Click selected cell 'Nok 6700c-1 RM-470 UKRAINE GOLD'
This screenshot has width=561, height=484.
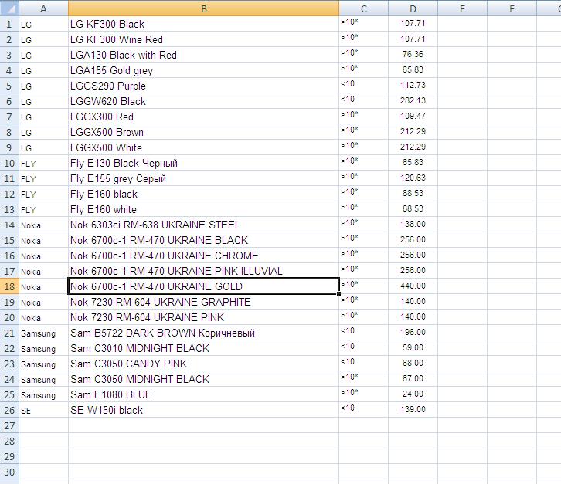pyautogui.click(x=203, y=286)
